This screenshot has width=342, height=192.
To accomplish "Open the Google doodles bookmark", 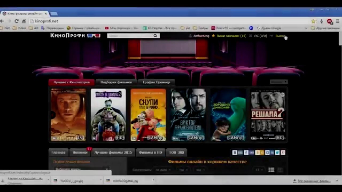I will pyautogui.click(x=269, y=28).
